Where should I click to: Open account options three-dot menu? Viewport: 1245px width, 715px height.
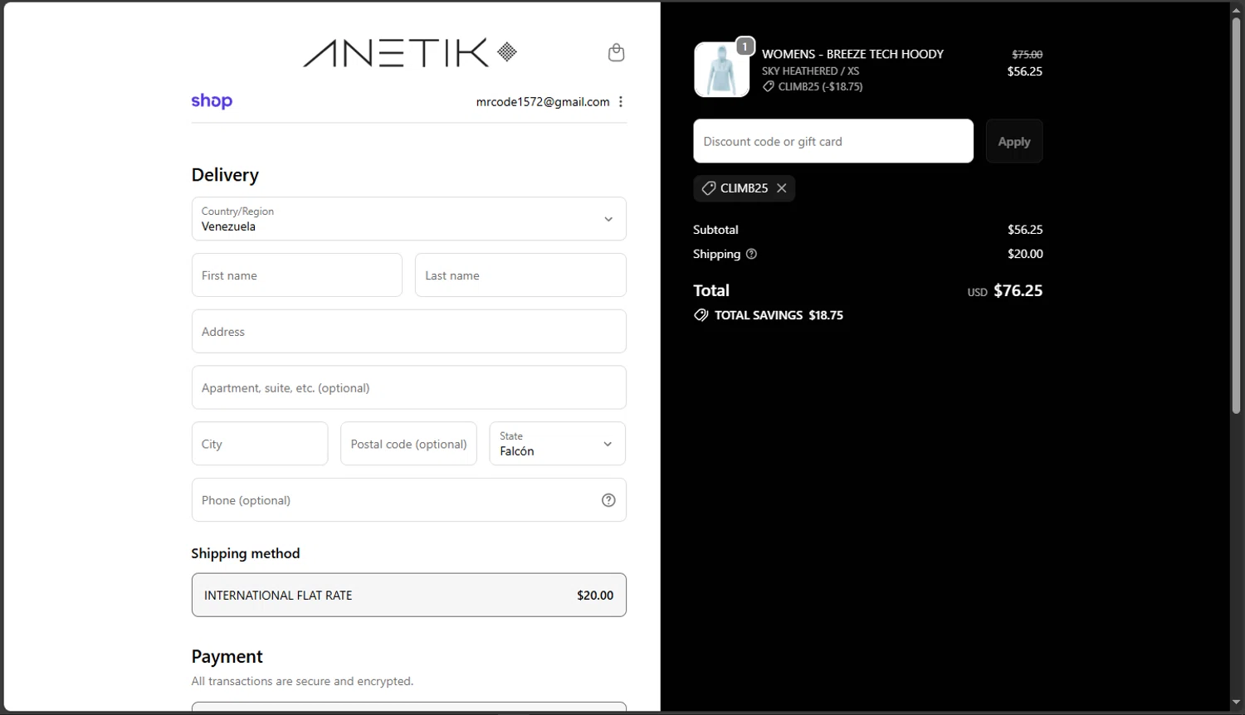(621, 101)
